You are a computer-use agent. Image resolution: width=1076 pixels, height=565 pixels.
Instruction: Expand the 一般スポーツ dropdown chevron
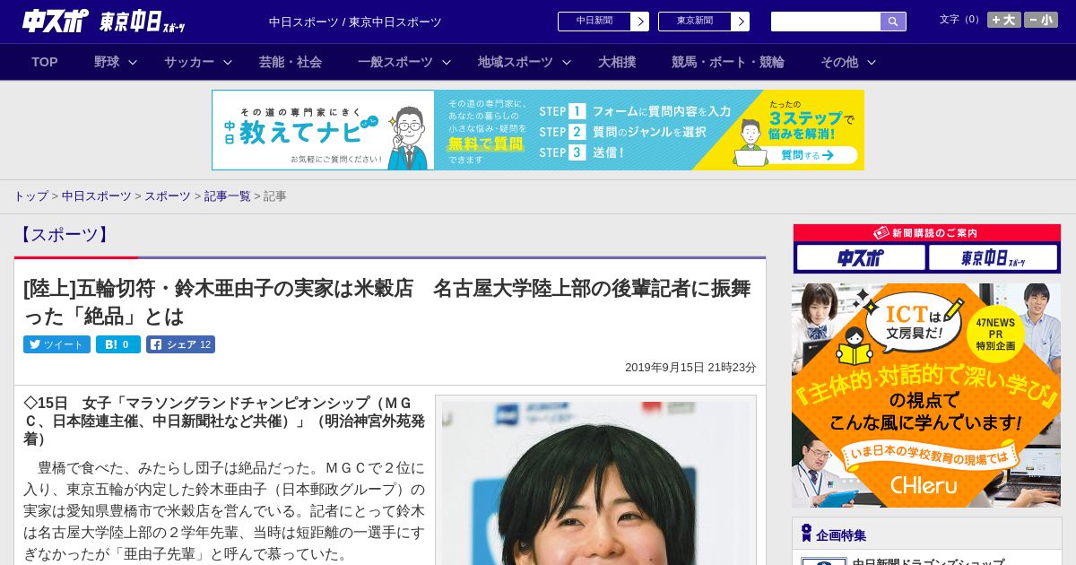pos(447,63)
